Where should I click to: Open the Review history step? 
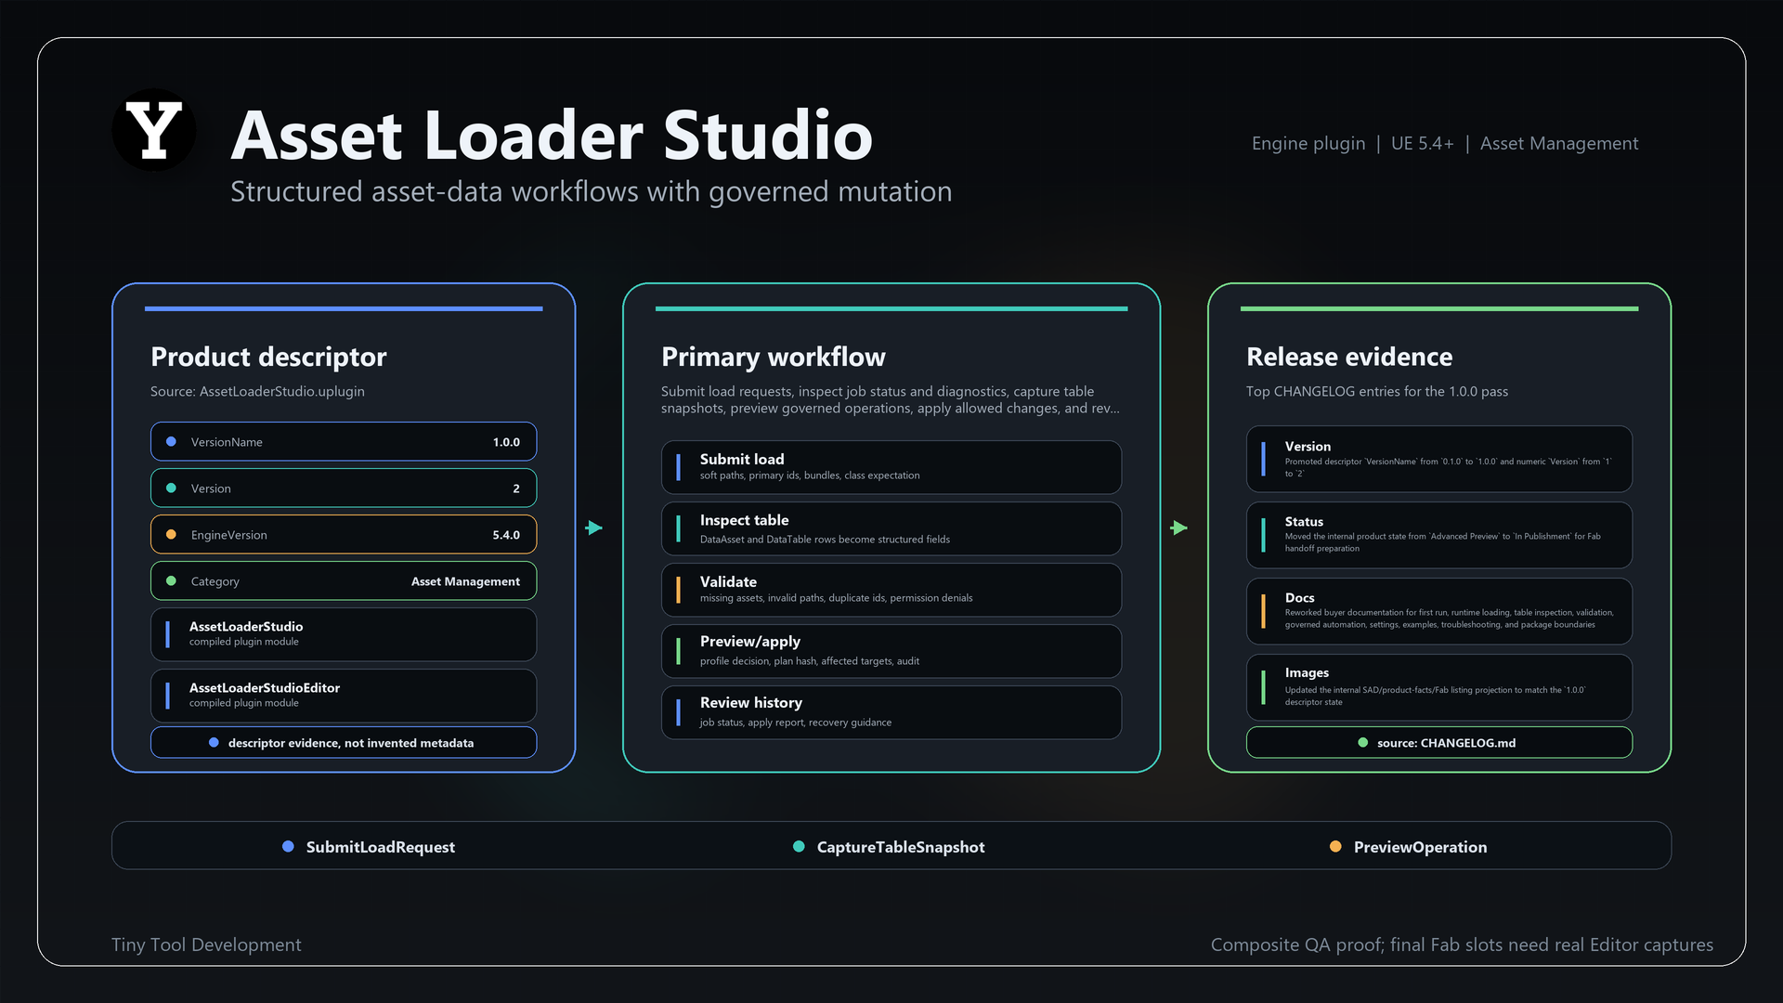[x=891, y=712]
